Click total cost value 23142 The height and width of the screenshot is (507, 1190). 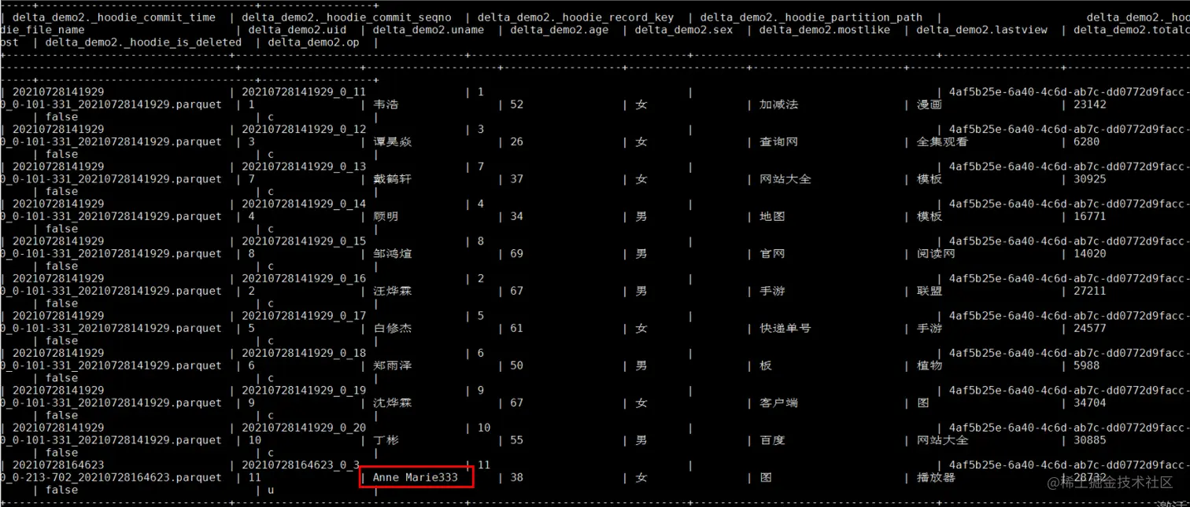(x=1090, y=105)
